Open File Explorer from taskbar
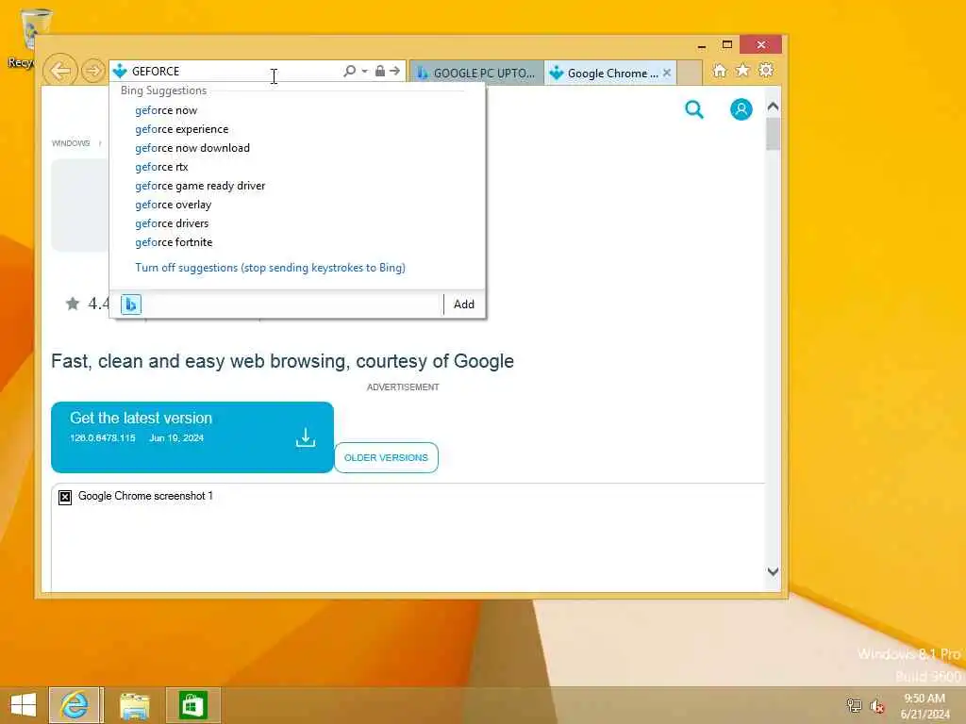The image size is (966, 724). 134,705
